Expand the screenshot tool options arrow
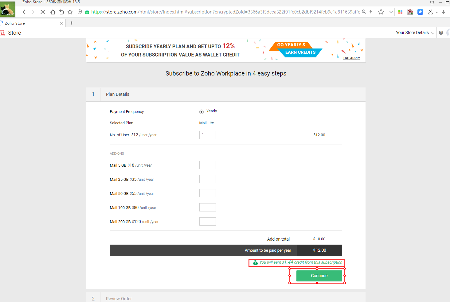Screen dimensions: 450x302 click(437, 12)
